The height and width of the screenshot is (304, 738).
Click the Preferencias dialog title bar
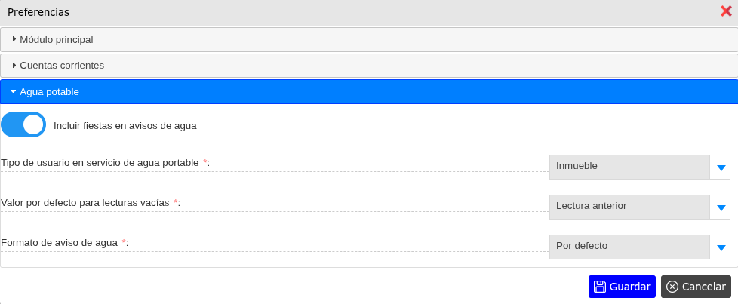pyautogui.click(x=302, y=12)
